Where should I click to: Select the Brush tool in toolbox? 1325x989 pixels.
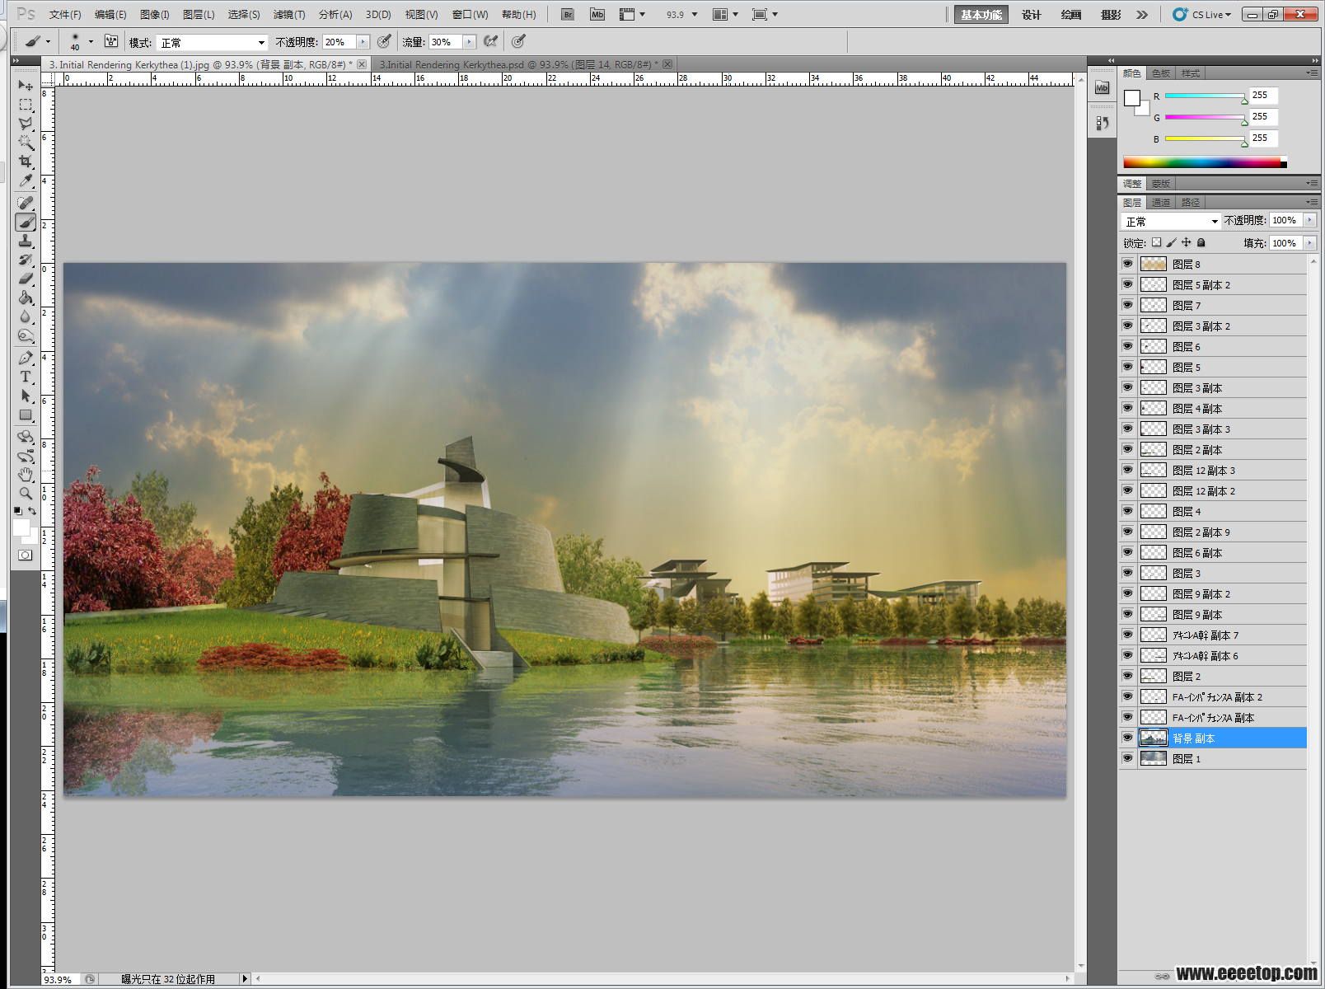click(26, 222)
